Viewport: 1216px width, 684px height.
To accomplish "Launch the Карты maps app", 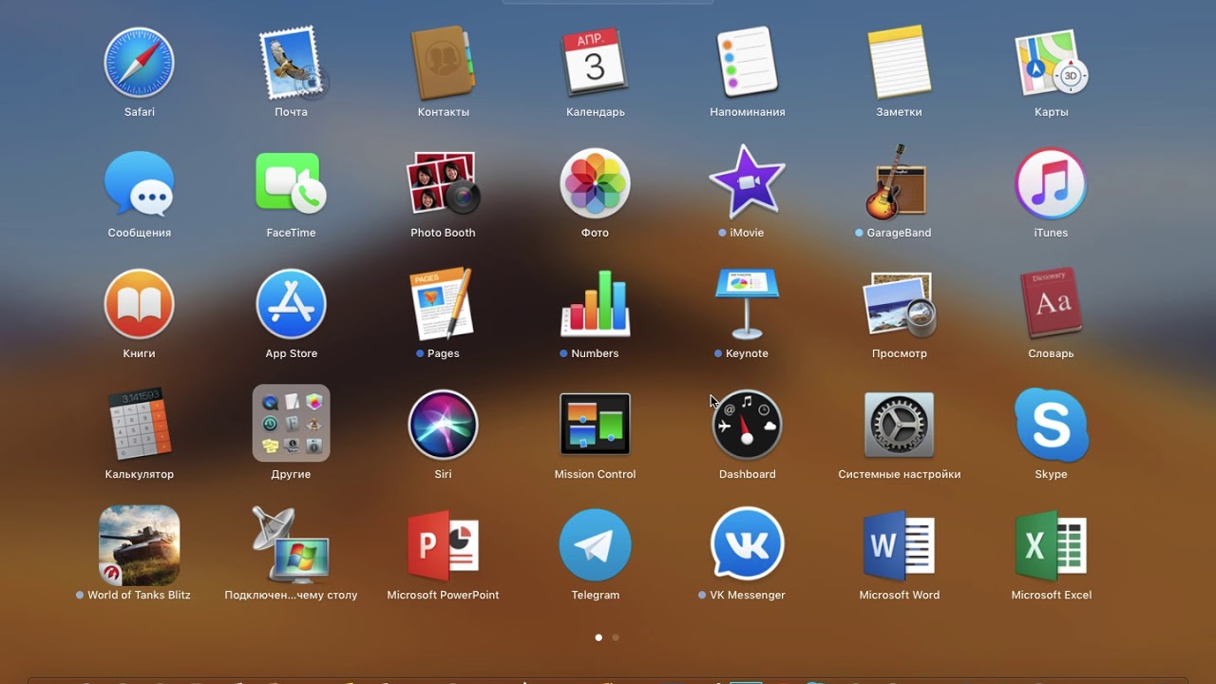I will click(1052, 63).
